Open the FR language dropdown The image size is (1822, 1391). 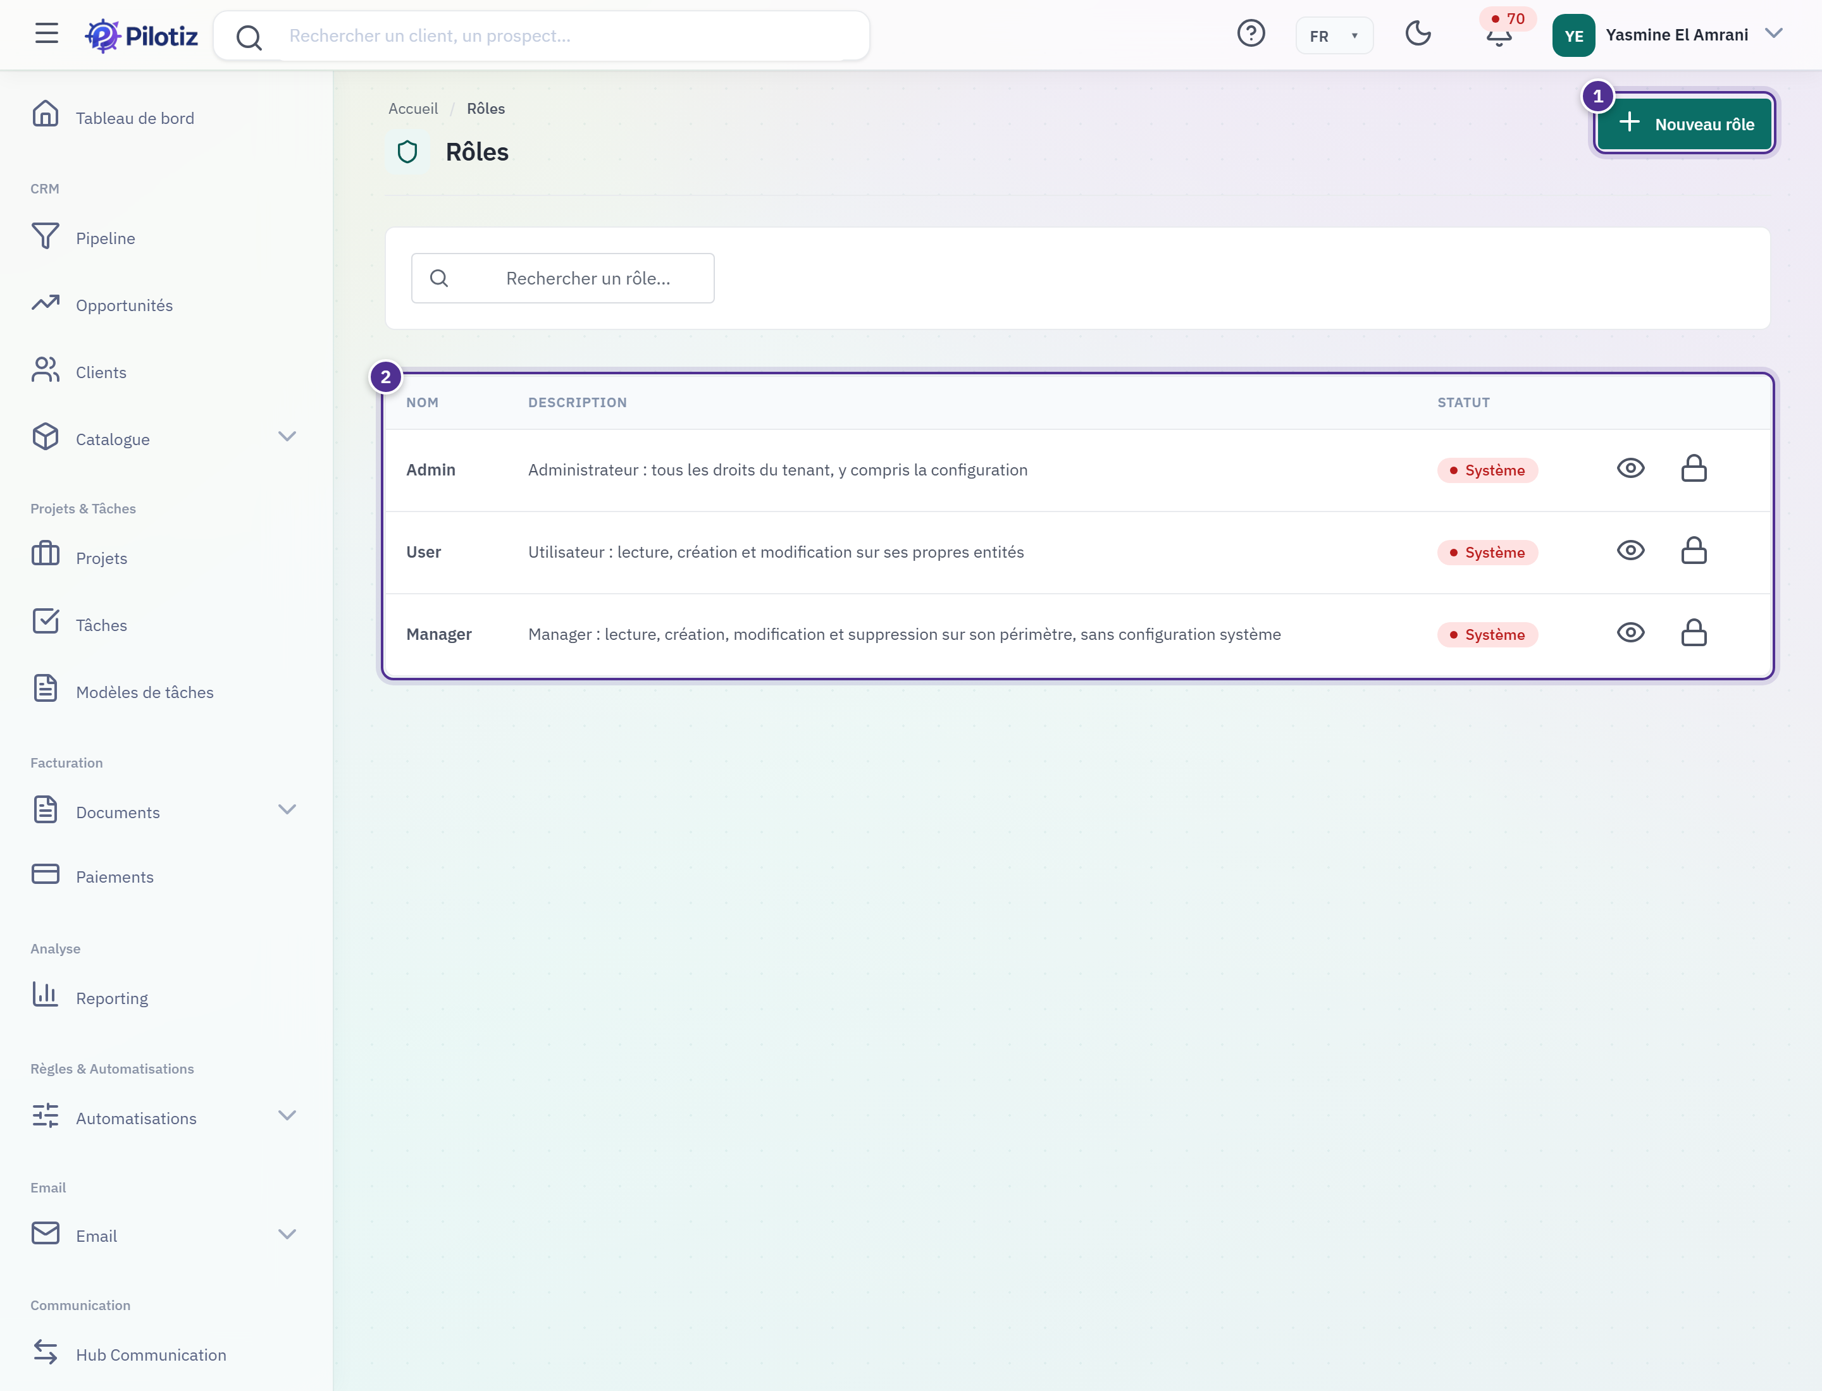[1334, 35]
